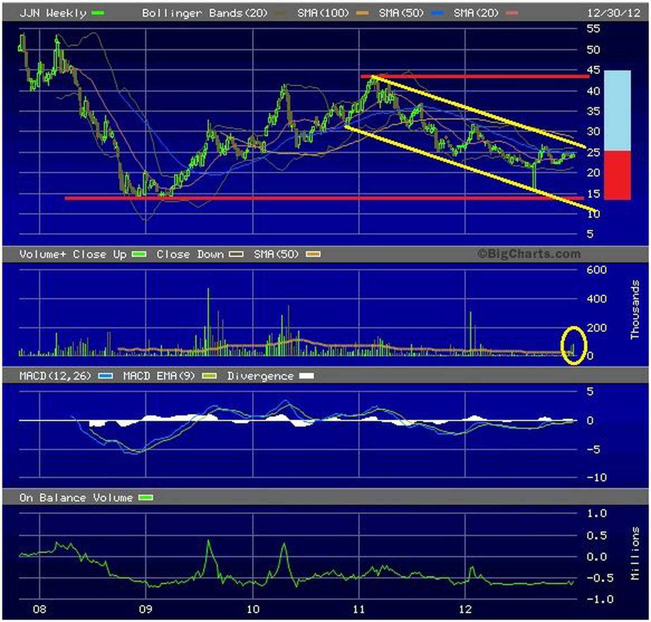The image size is (651, 622).
Task: Click the red bar beside price axis
Action: tap(617, 175)
